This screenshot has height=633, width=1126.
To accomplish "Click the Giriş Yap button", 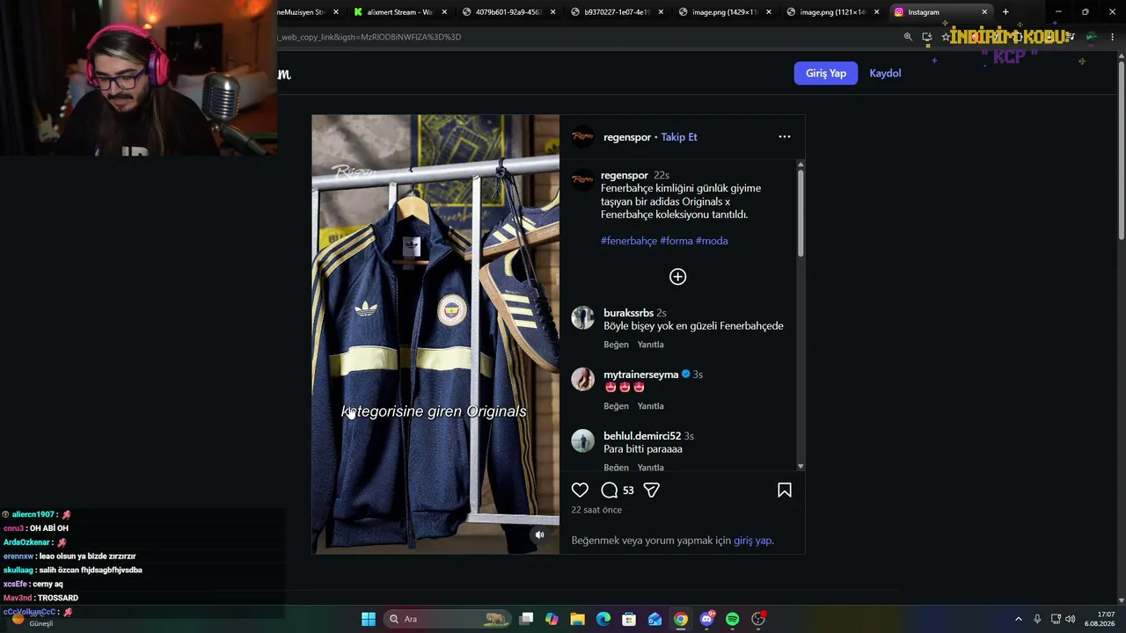I will click(826, 73).
